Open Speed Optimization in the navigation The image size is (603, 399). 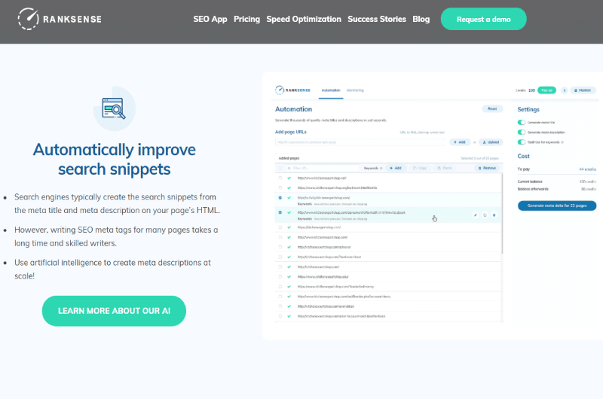coord(304,20)
